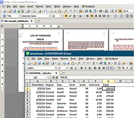Click Feedback in the Writer menu bar
Viewport: 135px width, 118px height.
[88, 7]
